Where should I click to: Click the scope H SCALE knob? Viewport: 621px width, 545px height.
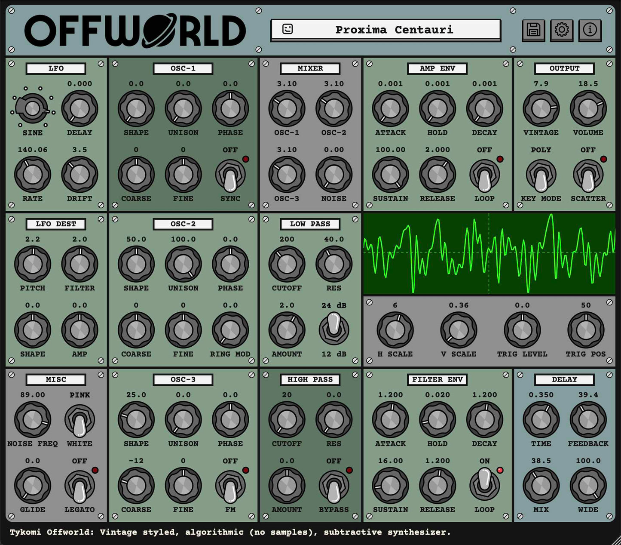pos(395,330)
